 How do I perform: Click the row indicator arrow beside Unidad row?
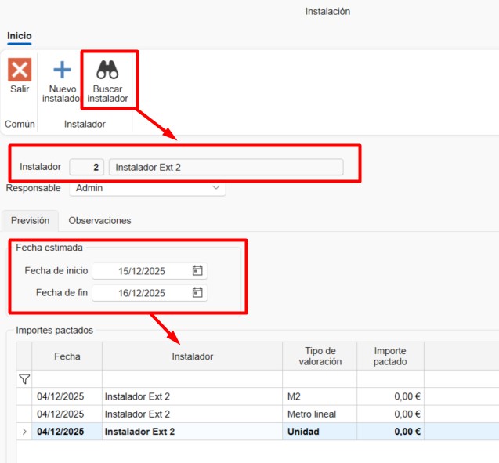24,432
